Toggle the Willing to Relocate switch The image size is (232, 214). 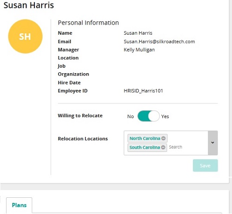(148, 116)
